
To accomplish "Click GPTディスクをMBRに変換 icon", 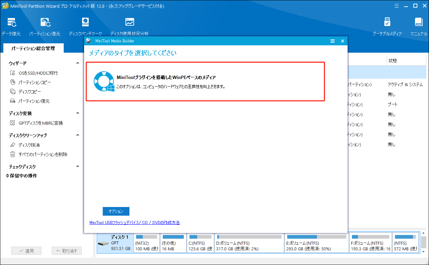I will (x=13, y=123).
